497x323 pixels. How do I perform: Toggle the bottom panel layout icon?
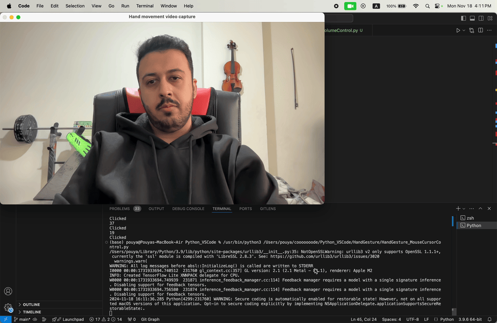point(472,19)
